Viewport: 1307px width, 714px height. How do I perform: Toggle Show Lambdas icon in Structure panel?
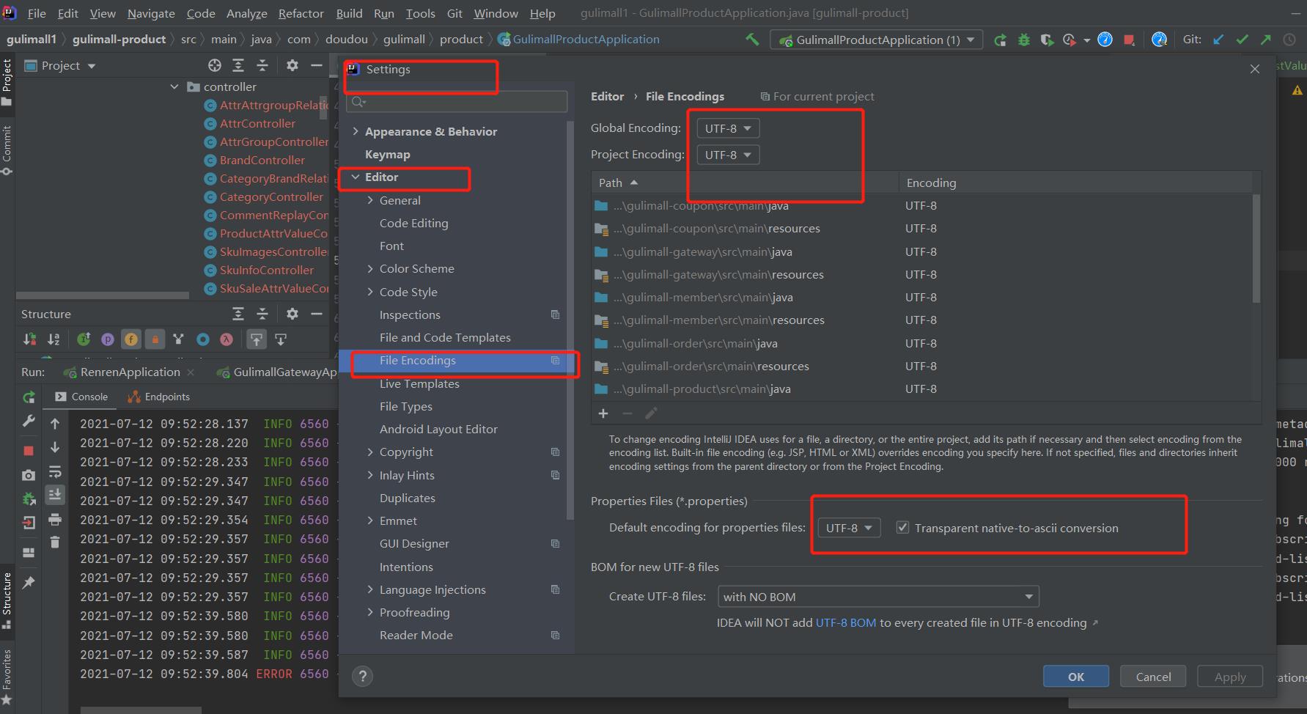point(227,339)
